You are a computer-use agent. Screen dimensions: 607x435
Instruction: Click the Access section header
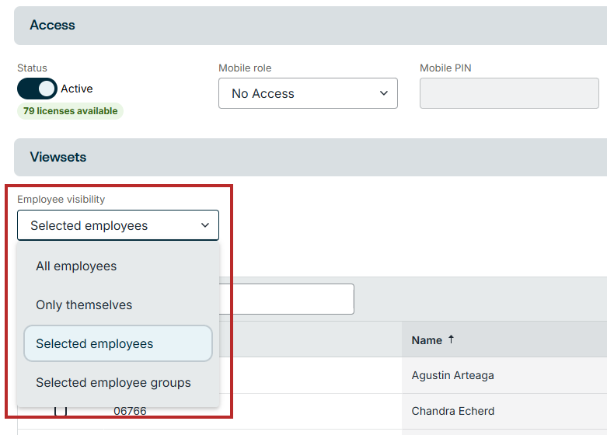tap(310, 26)
